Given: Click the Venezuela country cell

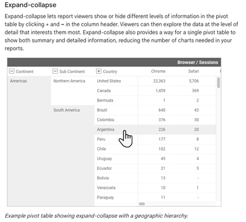Looking at the screenshot, I should 116,188.
